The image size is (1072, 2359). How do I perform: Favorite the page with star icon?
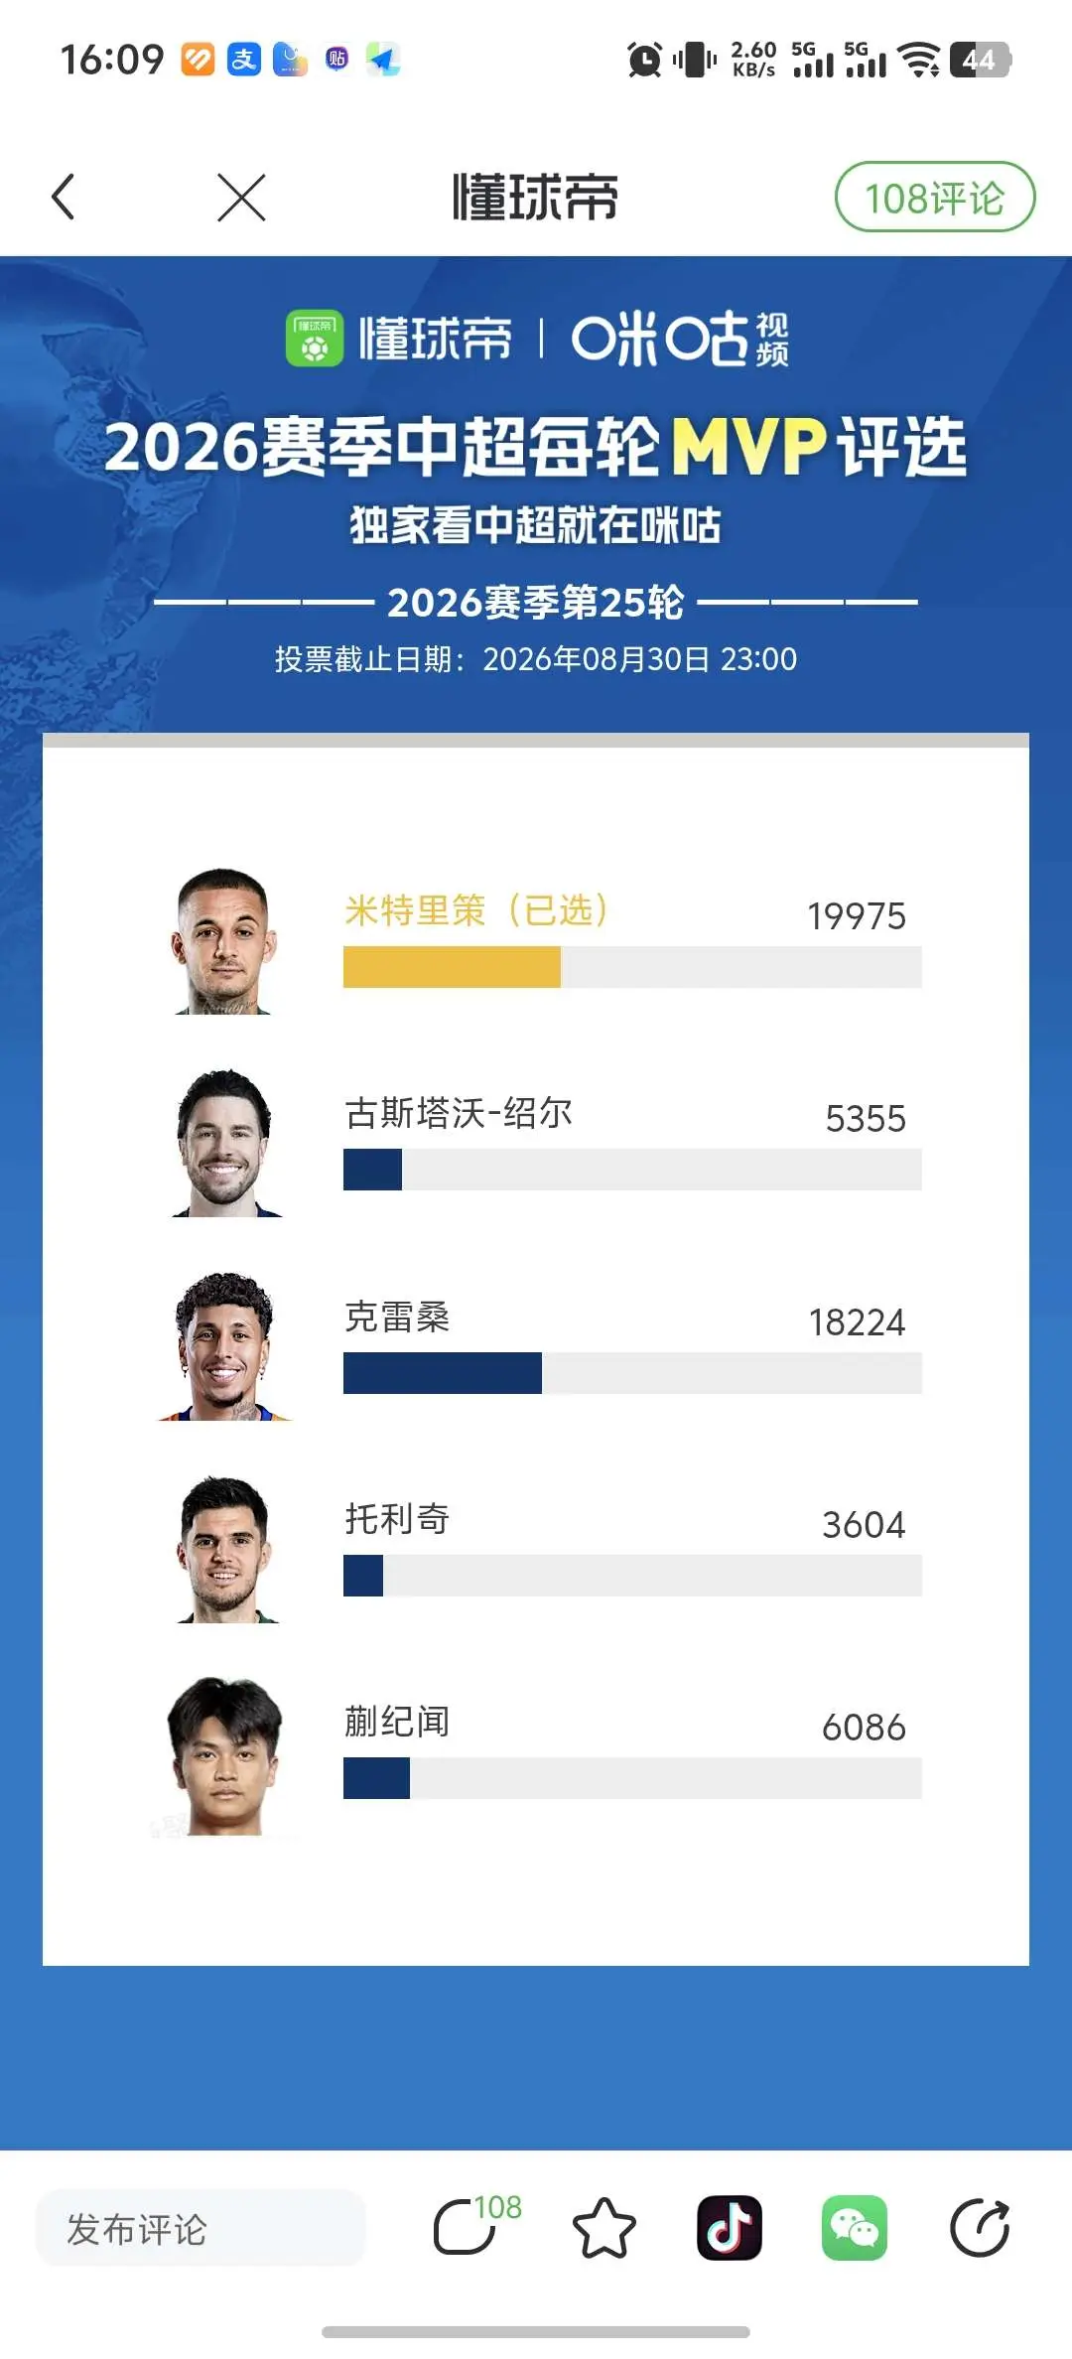pyautogui.click(x=603, y=2227)
